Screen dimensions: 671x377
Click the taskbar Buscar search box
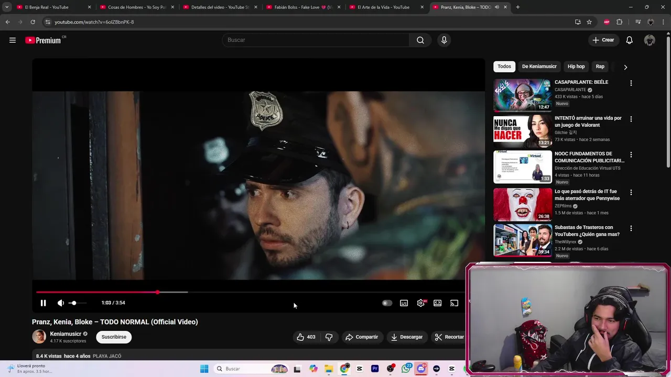pyautogui.click(x=252, y=369)
